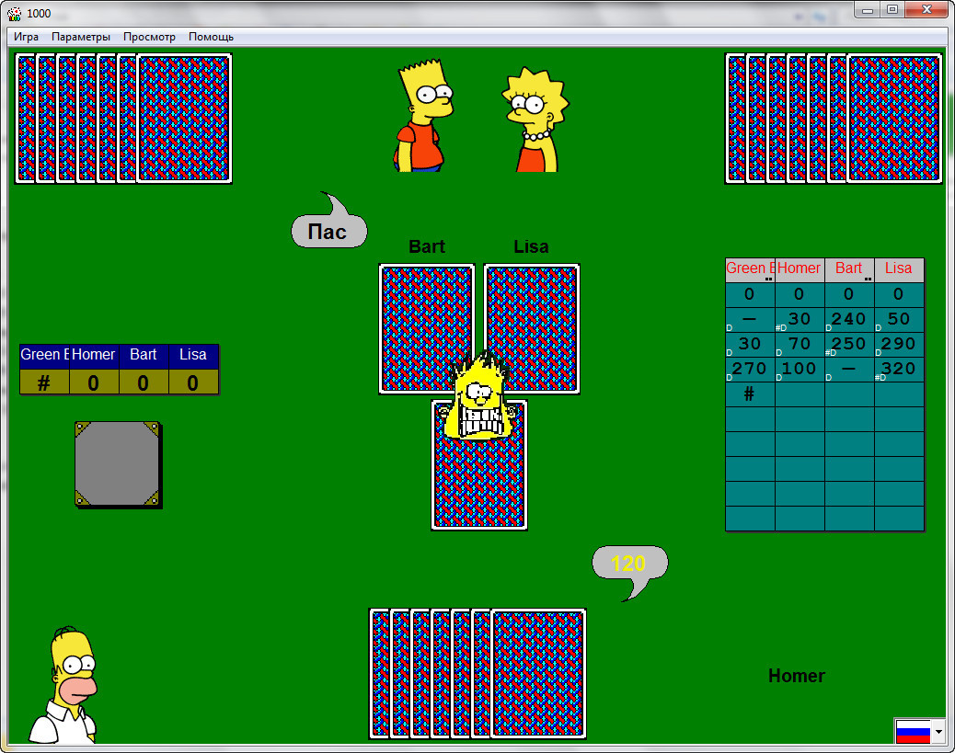
Task: Click Lisa header in score history table
Action: point(898,268)
